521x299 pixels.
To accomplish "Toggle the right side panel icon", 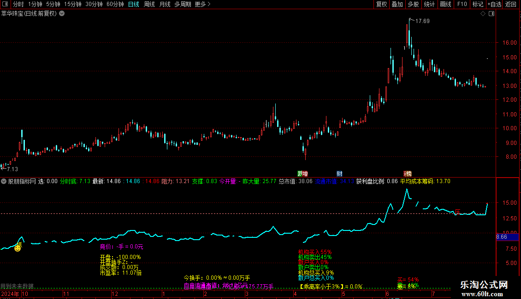I will pos(491,14).
